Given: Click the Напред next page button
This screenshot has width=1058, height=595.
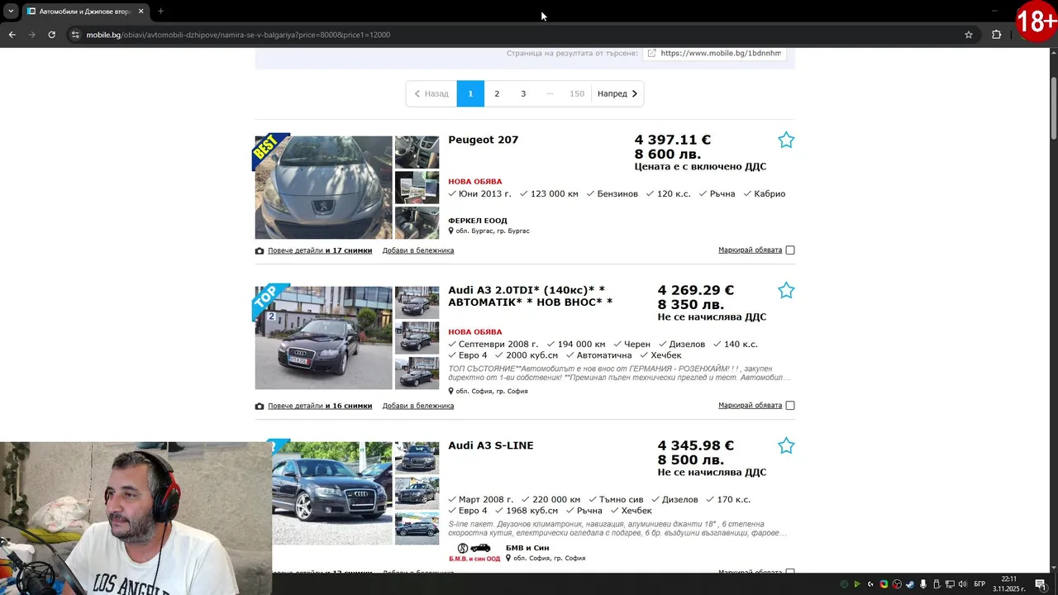Looking at the screenshot, I should point(617,93).
